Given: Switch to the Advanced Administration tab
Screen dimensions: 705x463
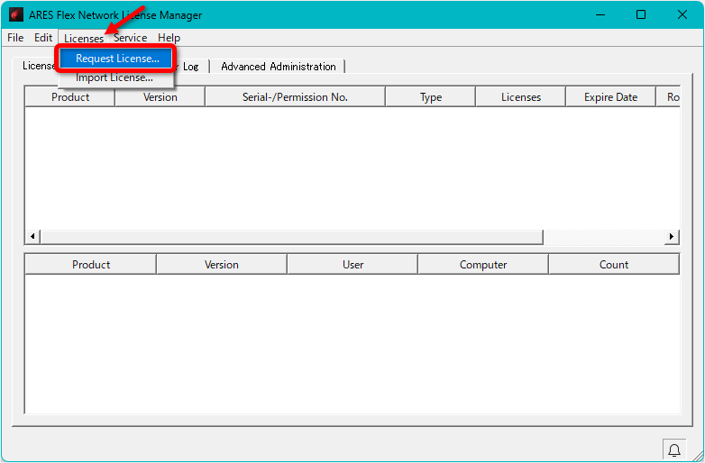Looking at the screenshot, I should (x=279, y=67).
